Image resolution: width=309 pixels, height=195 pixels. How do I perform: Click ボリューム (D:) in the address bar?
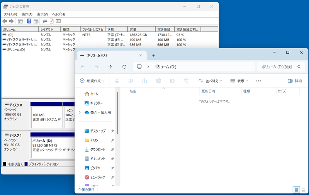(165, 67)
